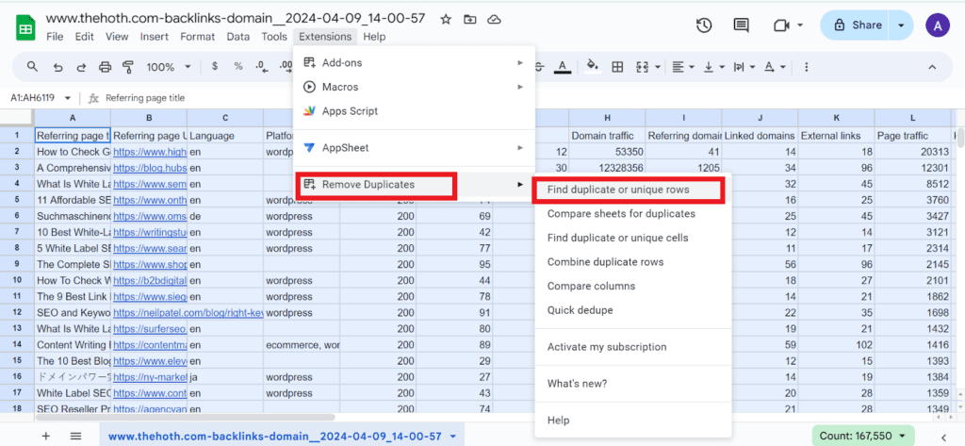Click the Share button
This screenshot has height=446, width=965.
coord(858,25)
